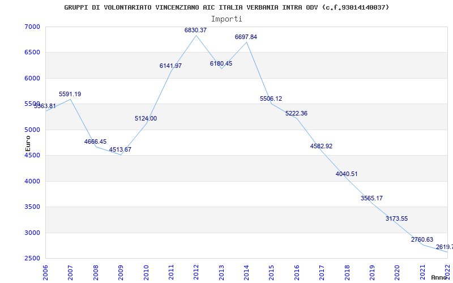Click the 3173.55 data label
This screenshot has height=283, width=453.
(x=397, y=218)
